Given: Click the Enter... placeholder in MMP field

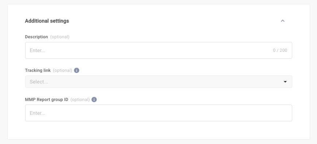Looking at the screenshot, I should click(x=38, y=113).
